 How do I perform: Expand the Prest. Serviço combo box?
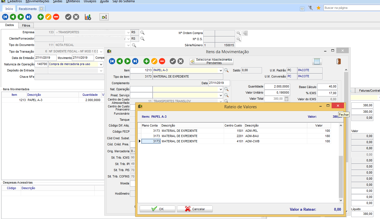click(x=220, y=95)
